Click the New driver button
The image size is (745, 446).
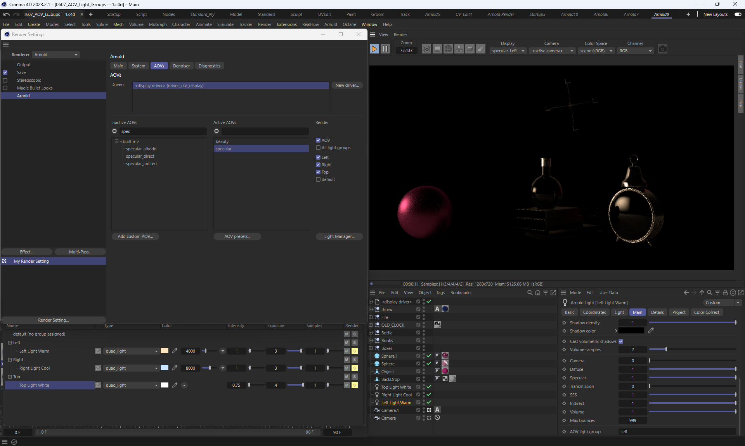347,85
